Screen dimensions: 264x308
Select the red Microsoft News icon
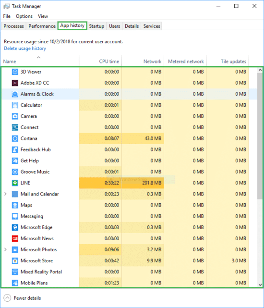pos(15,238)
